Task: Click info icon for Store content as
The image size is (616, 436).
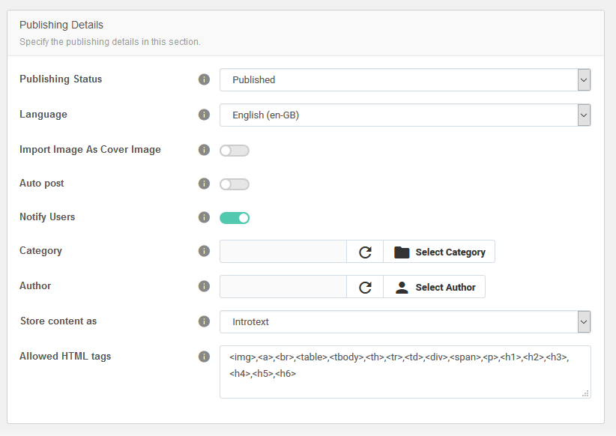Action: 204,321
